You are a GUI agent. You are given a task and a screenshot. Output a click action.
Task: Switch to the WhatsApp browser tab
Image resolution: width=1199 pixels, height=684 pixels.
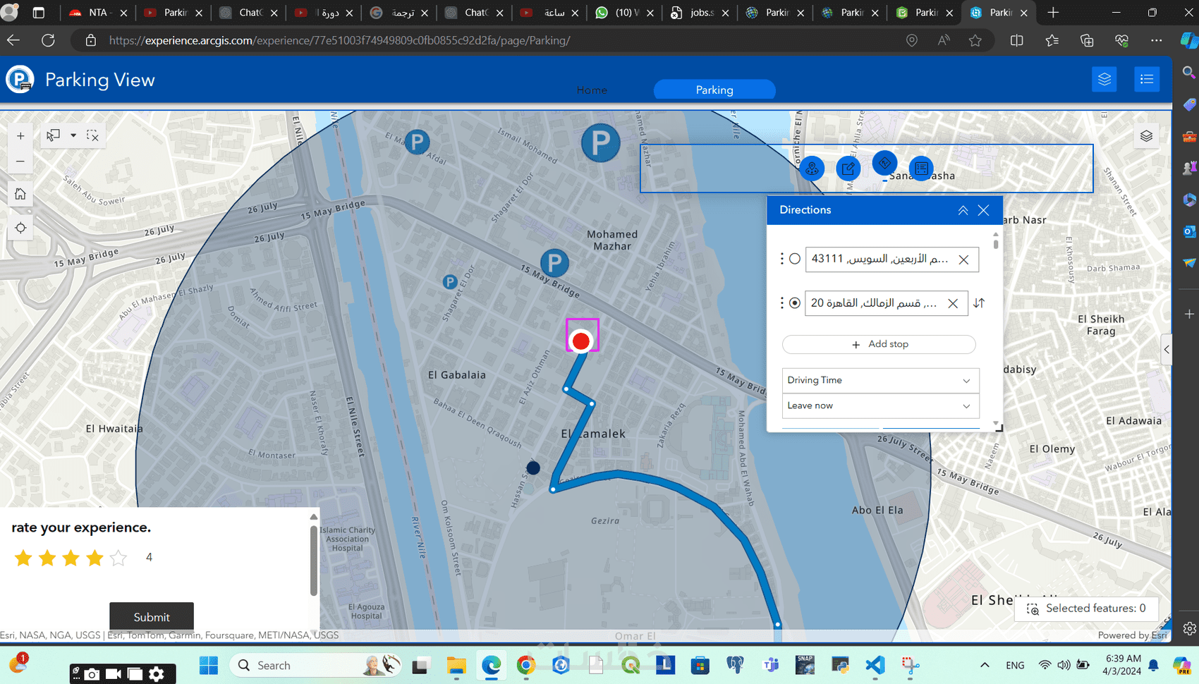pos(623,13)
